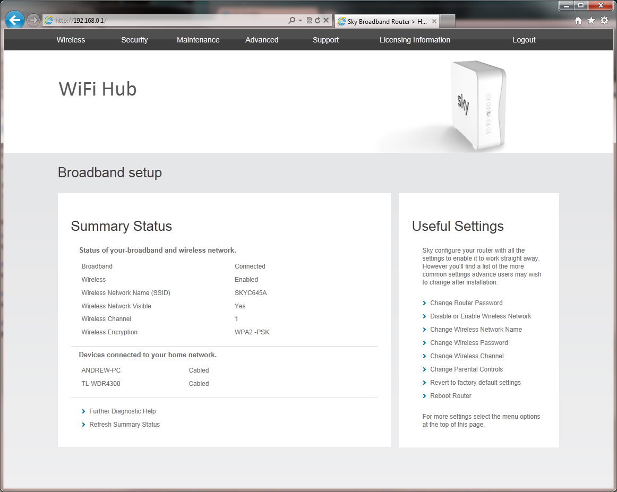Open Further Diagnostic Help
Image resolution: width=617 pixels, height=492 pixels.
tap(122, 411)
